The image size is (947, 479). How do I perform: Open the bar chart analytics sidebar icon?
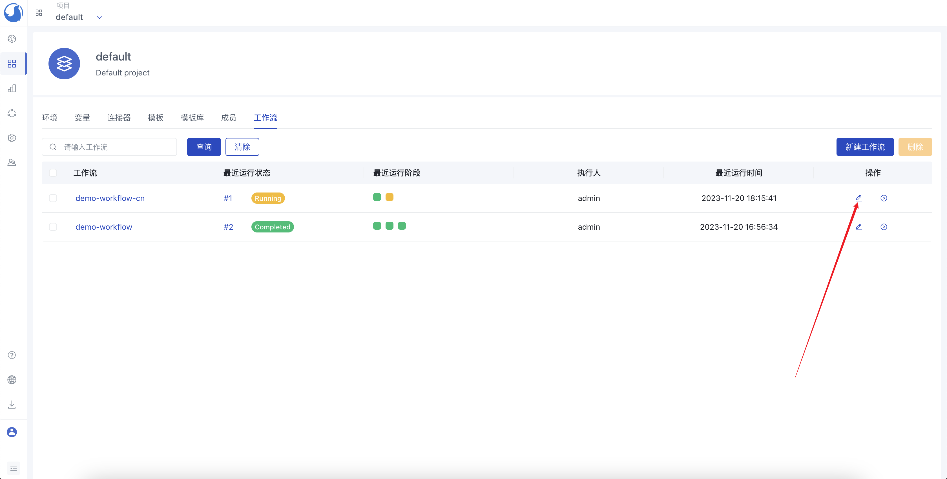12,88
